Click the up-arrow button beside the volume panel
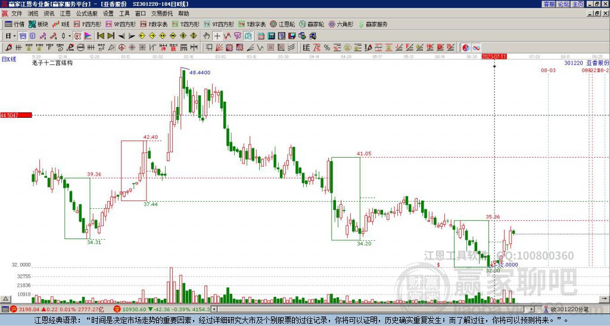610x326 pixels. pos(5,299)
